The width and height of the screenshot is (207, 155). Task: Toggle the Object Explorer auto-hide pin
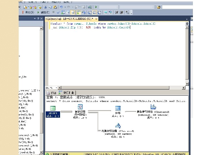pyautogui.click(x=39, y=18)
